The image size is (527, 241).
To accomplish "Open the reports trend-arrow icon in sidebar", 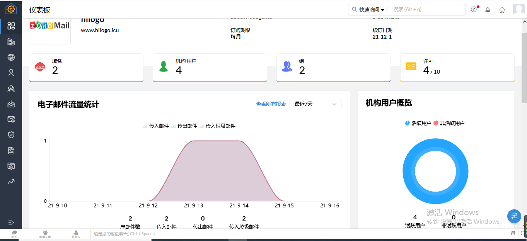I will (x=11, y=182).
